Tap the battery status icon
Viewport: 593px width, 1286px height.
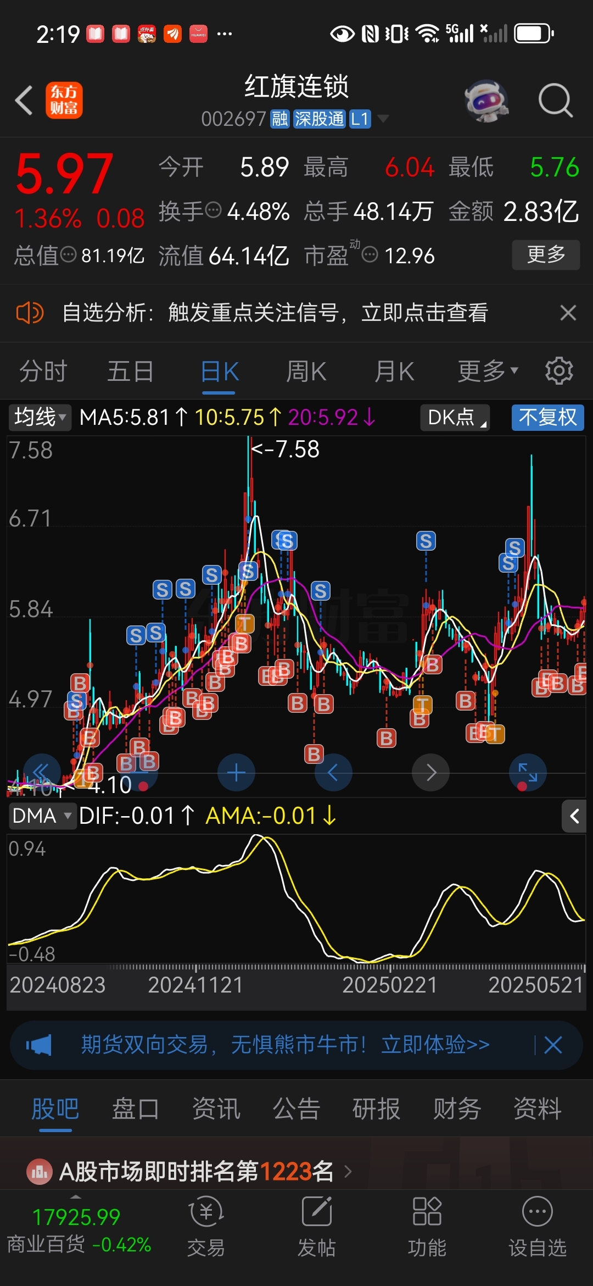(x=534, y=34)
